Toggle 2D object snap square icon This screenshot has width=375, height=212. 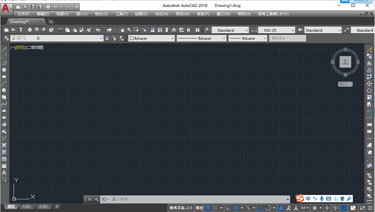tap(268, 208)
